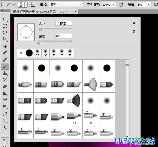Select the Rectangular Marquee tool
The height and width of the screenshot is (147, 158).
(5, 26)
